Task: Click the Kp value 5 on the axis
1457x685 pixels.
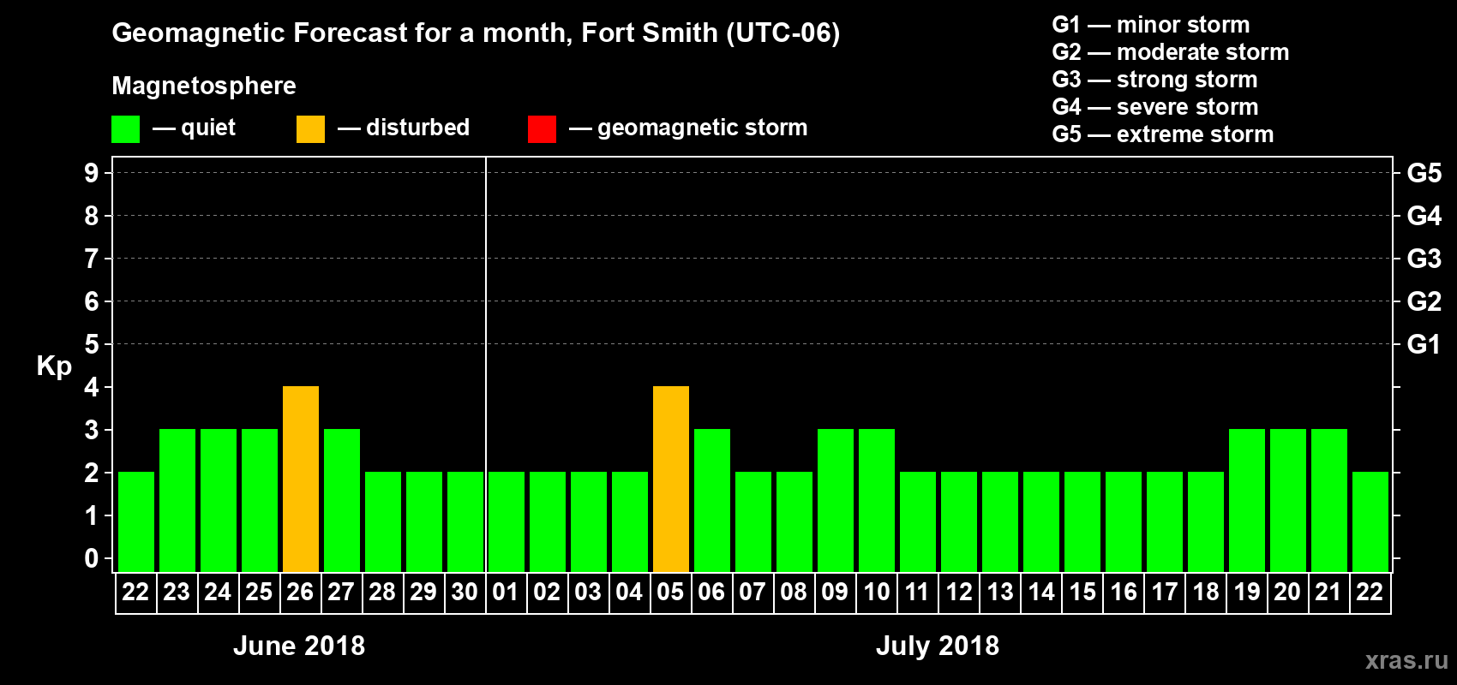Action: pos(92,344)
